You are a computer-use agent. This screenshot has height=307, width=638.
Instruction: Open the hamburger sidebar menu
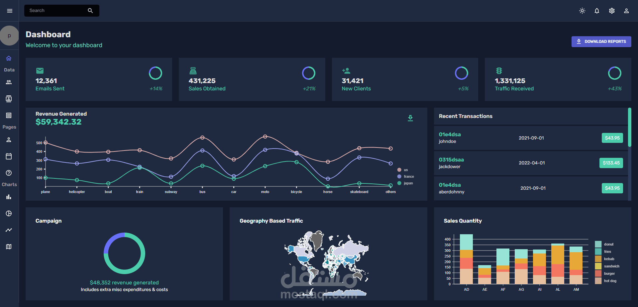(10, 11)
